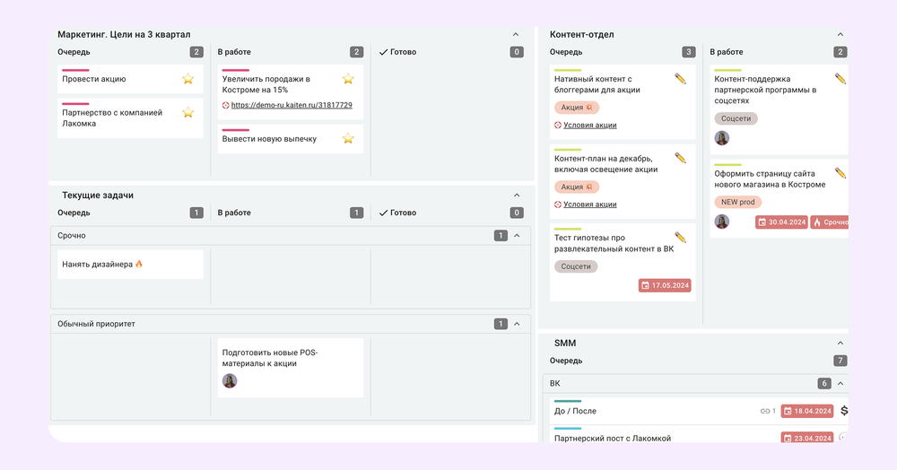The width and height of the screenshot is (897, 470).
Task: Click assignee avatar on POS-материалы card
Action: pyautogui.click(x=230, y=381)
